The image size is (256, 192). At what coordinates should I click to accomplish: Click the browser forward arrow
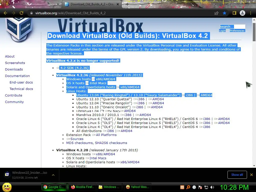pos(13,13)
